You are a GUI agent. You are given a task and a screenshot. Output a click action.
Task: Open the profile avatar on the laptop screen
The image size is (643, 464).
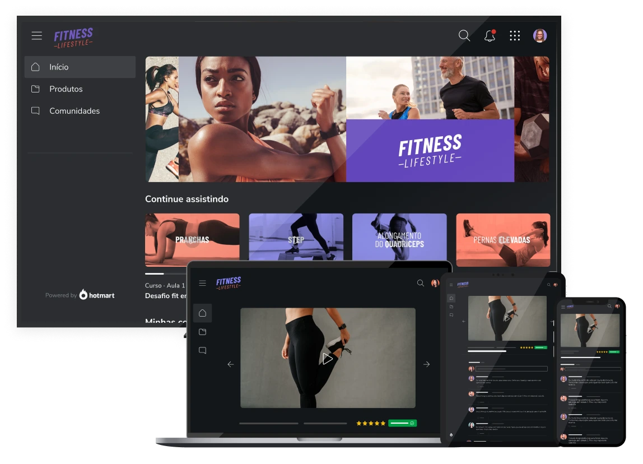point(435,283)
